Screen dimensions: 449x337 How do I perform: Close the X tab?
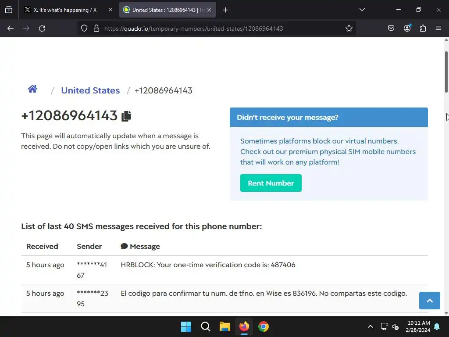click(110, 10)
